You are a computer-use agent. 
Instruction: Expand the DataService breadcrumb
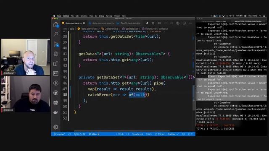point(110,29)
